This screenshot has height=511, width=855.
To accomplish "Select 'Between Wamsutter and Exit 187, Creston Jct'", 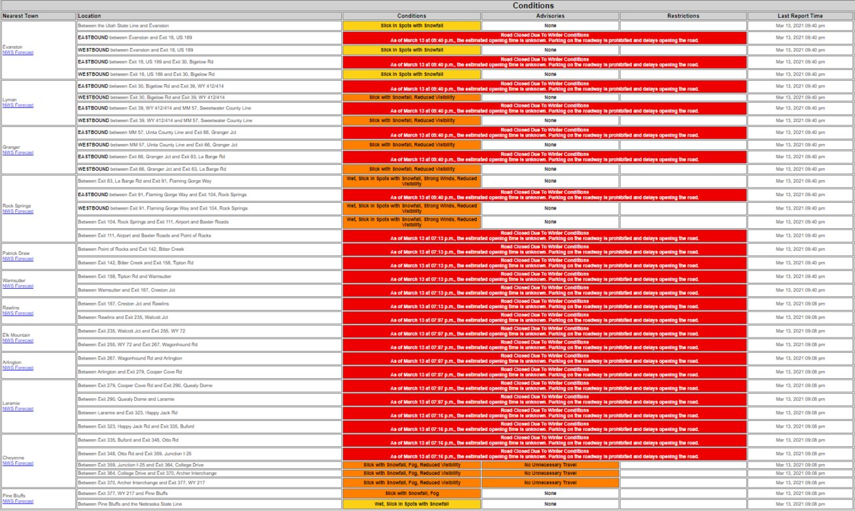I will tap(210, 290).
